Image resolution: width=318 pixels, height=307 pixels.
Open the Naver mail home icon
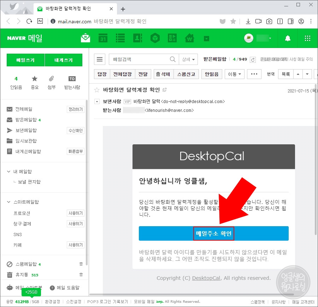tap(86, 38)
